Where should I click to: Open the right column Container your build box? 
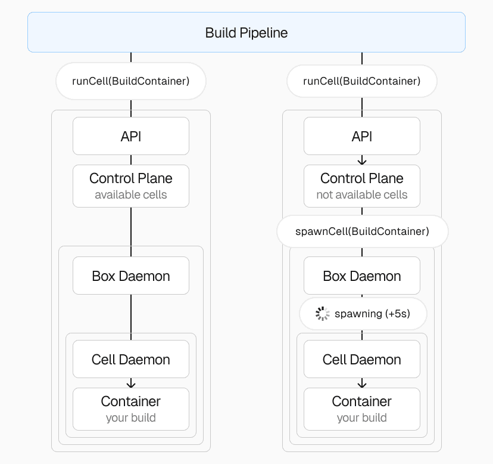point(362,409)
